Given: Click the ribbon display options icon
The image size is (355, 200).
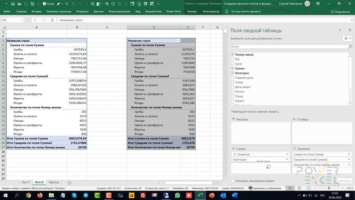Looking at the screenshot, I should tap(318, 4).
